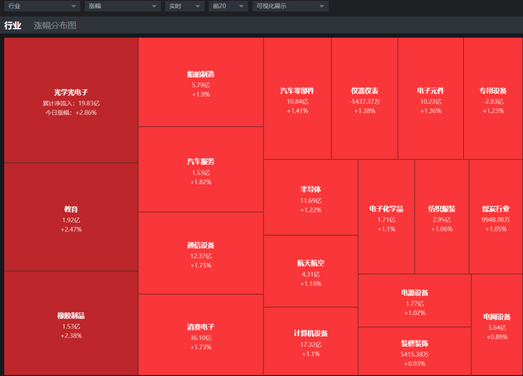
Task: Open the 专用设备 block
Action: coord(493,99)
